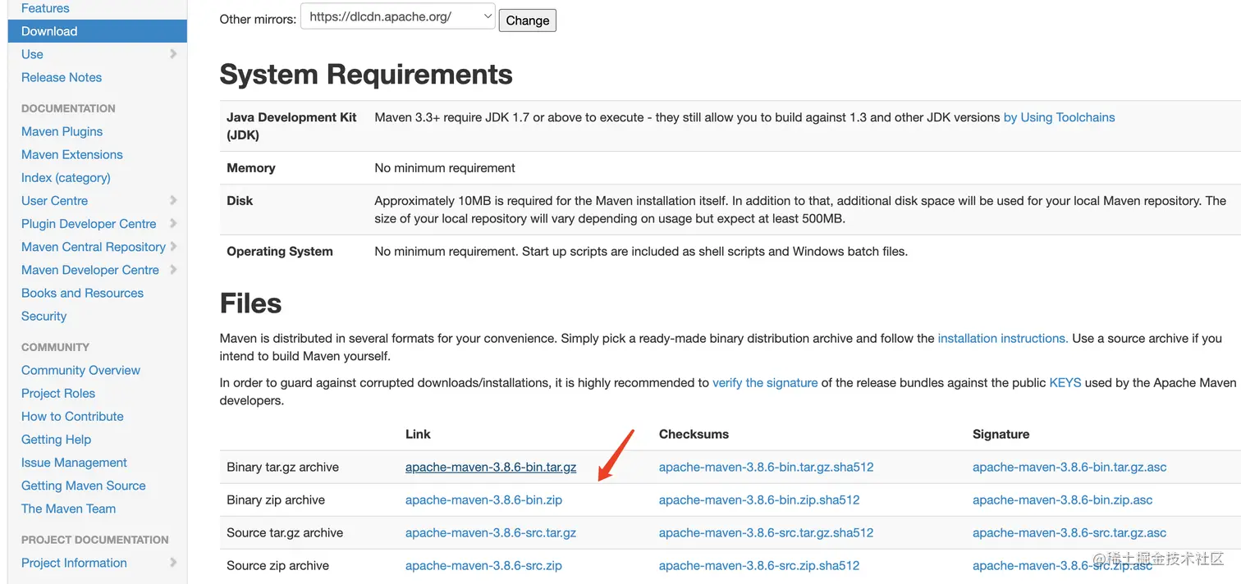Image resolution: width=1241 pixels, height=584 pixels.
Task: Click the 'Binary tar.gz archive' row label
Action: pos(282,467)
